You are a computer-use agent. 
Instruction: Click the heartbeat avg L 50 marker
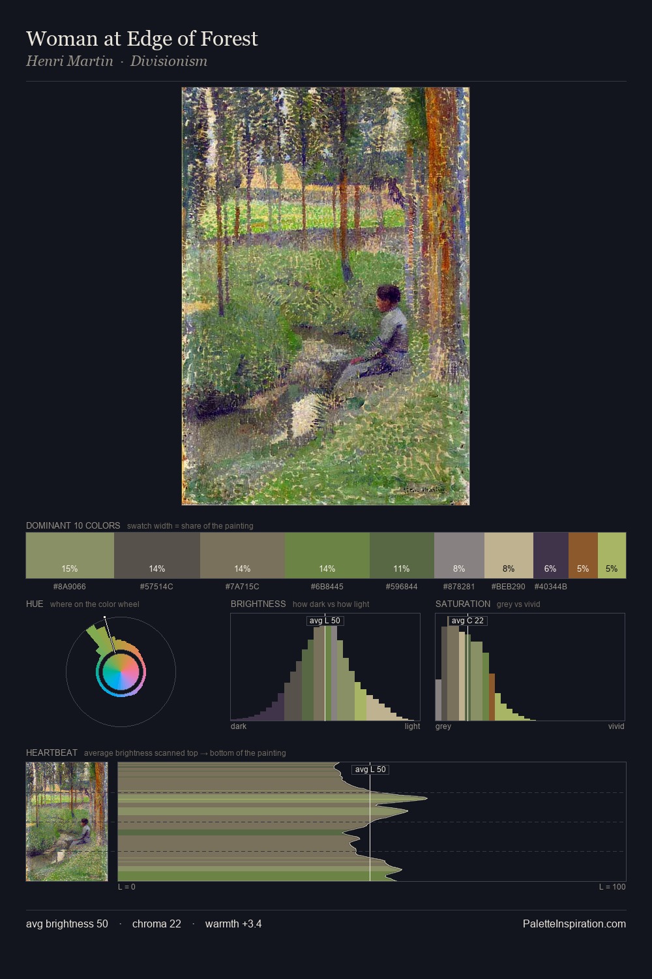[x=370, y=769]
